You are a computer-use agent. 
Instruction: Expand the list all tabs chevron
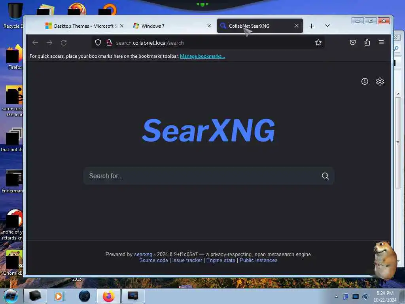tap(327, 26)
